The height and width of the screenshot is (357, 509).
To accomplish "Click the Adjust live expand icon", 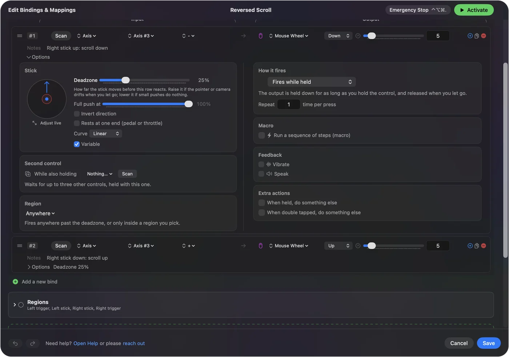I will click(x=35, y=123).
